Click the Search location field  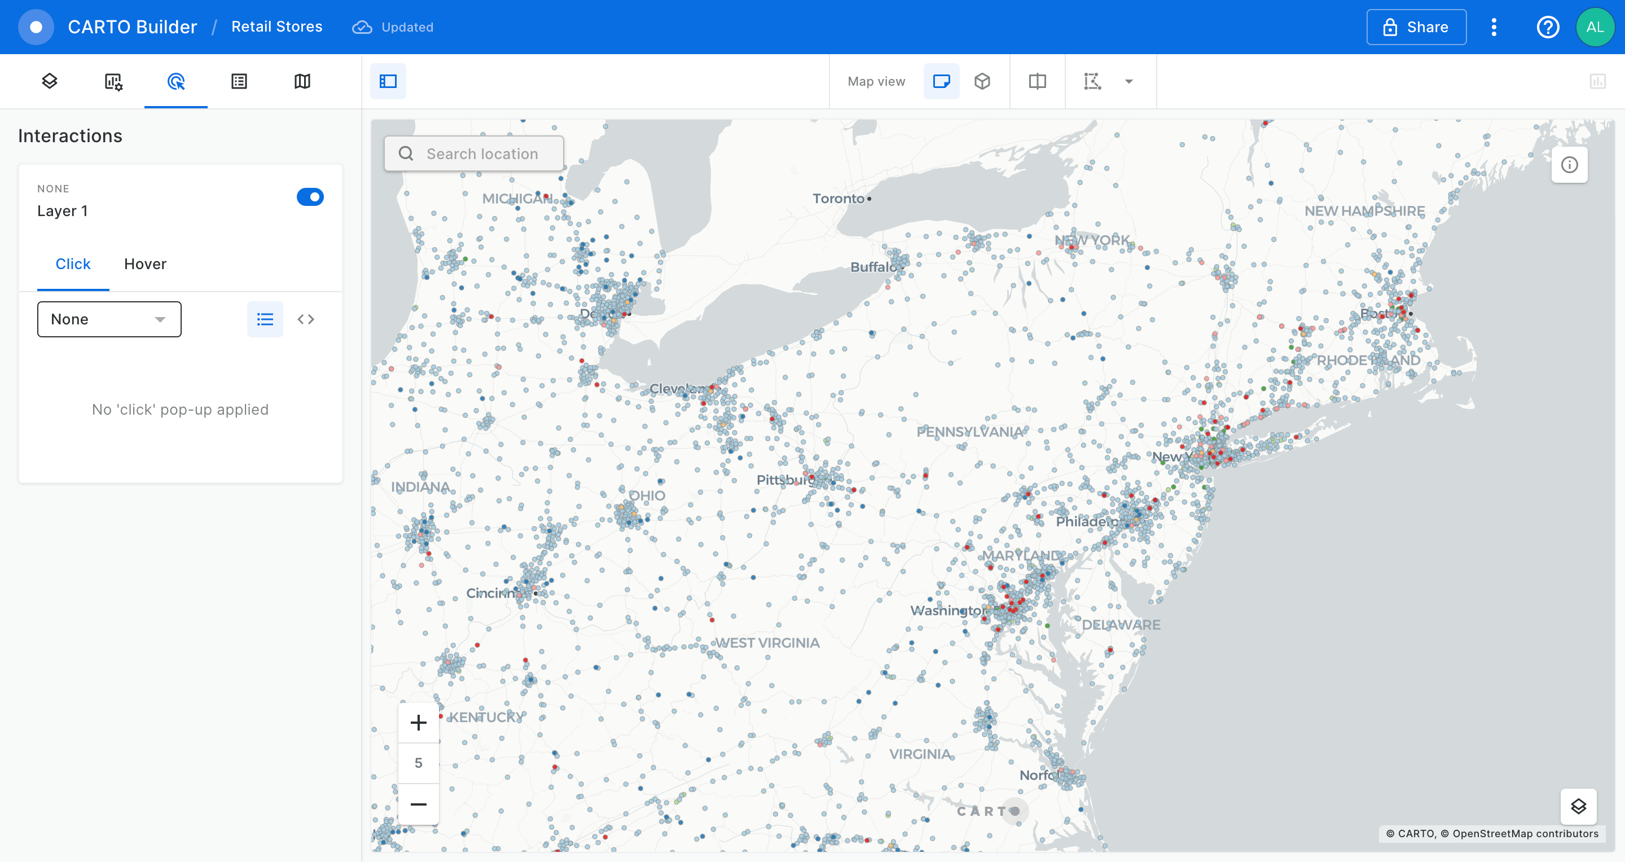482,154
